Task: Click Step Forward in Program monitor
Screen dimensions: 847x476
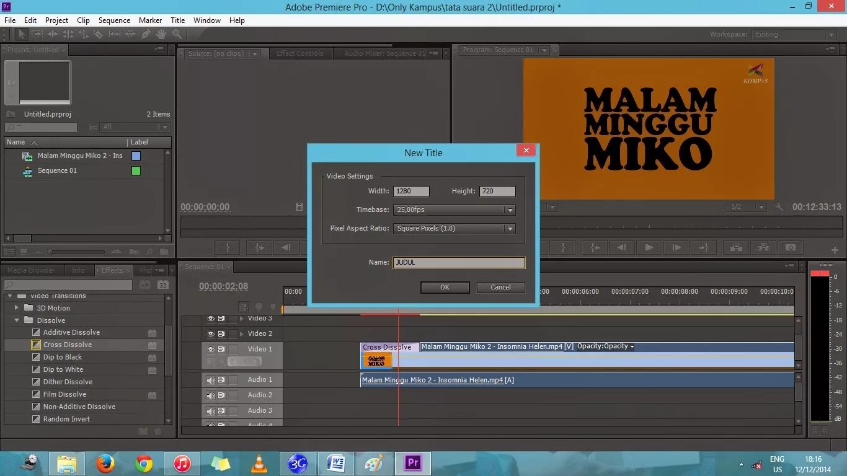Action: (x=676, y=247)
